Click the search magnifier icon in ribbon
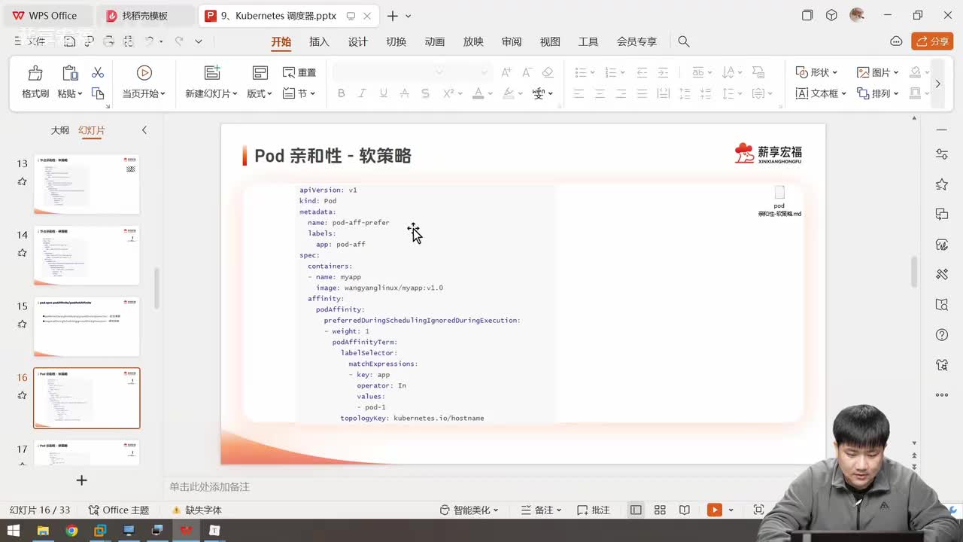Viewport: 963px width, 542px height. click(684, 41)
